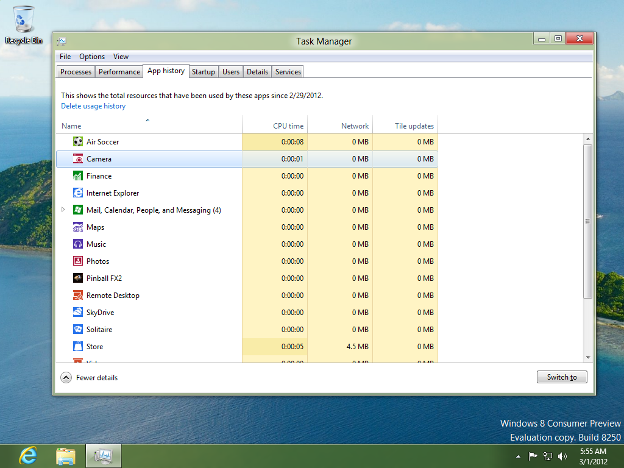The image size is (624, 468).
Task: Open the File menu
Action: [65, 56]
